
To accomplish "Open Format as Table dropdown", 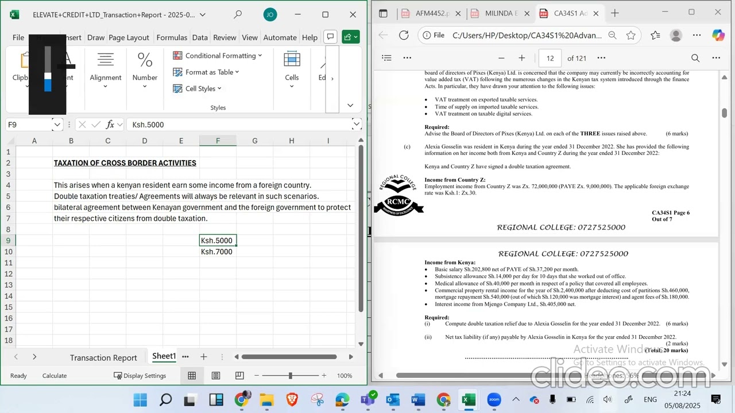I will (x=206, y=72).
